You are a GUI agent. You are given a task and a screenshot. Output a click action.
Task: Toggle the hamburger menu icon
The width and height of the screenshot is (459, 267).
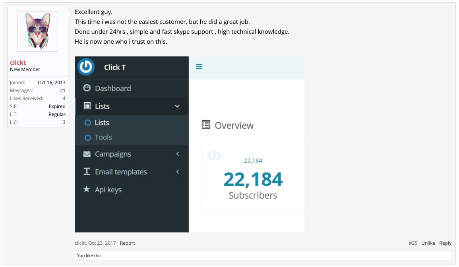[x=199, y=67]
